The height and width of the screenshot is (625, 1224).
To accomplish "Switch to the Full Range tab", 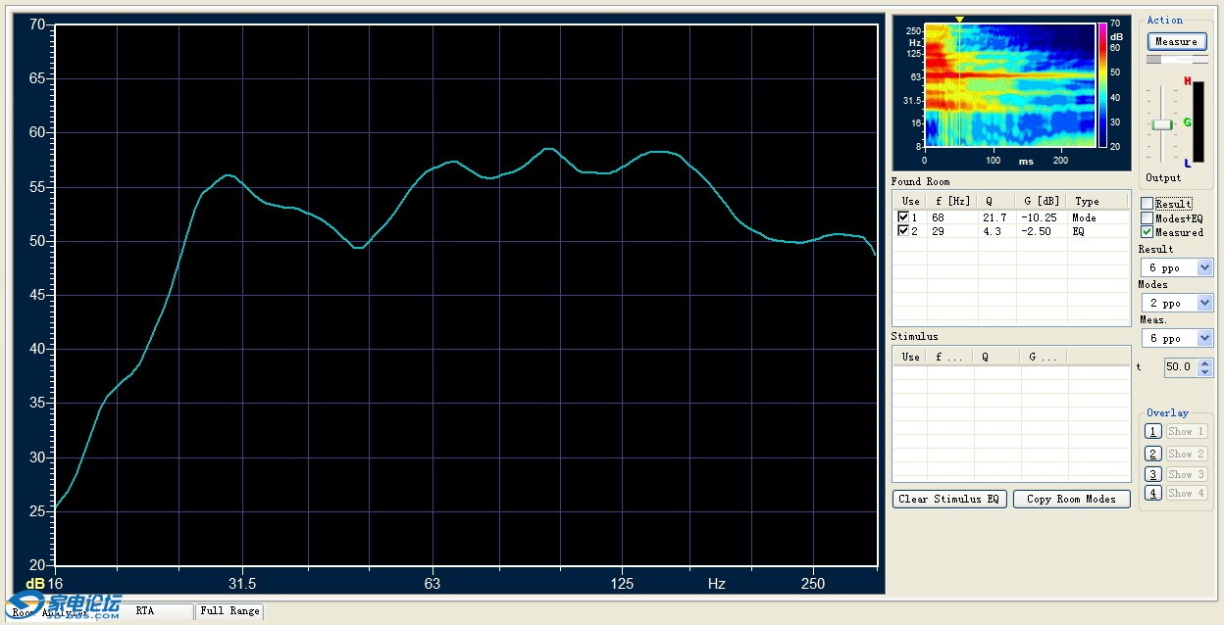I will pyautogui.click(x=230, y=611).
